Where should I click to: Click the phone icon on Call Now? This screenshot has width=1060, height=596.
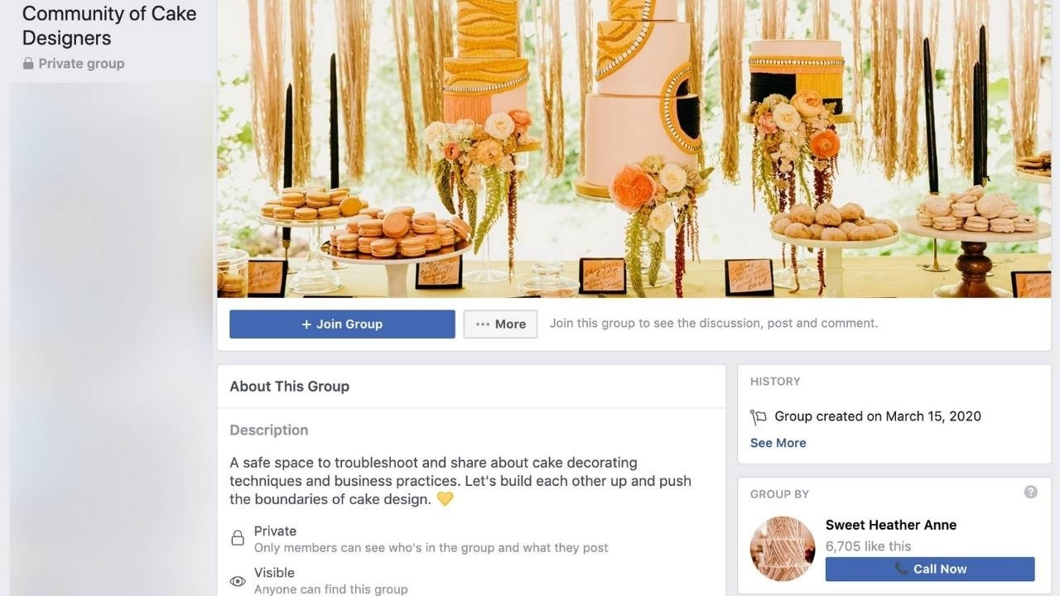pos(901,569)
